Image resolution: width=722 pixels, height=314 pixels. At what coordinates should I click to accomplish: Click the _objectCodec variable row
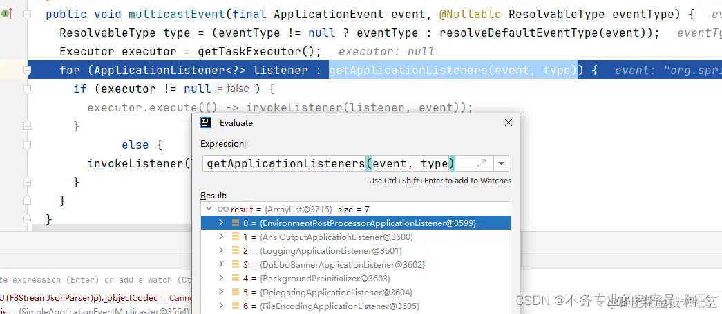[96, 297]
